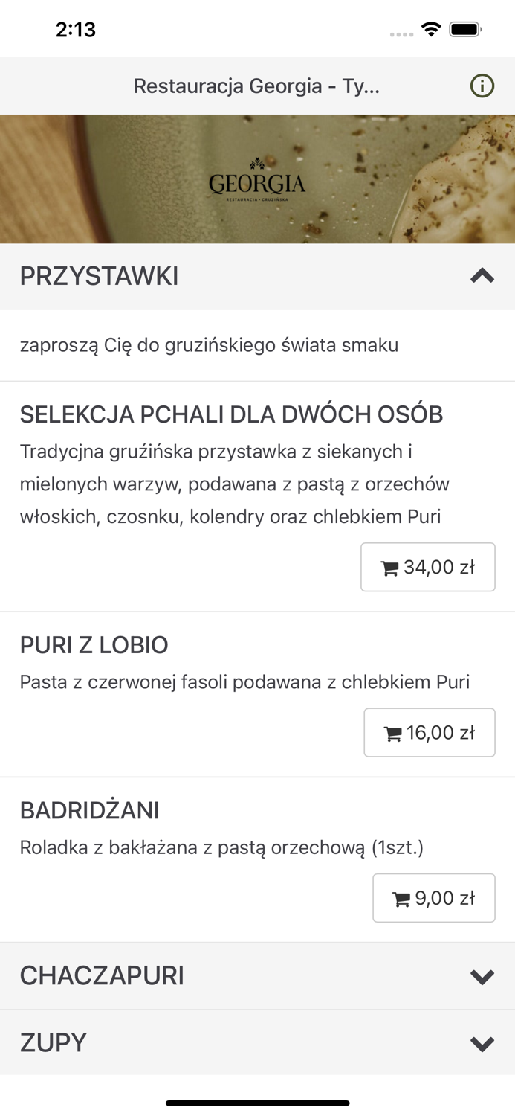The height and width of the screenshot is (1116, 515).
Task: Tap the Georgia restaurant logo on the banner
Action: point(258,180)
